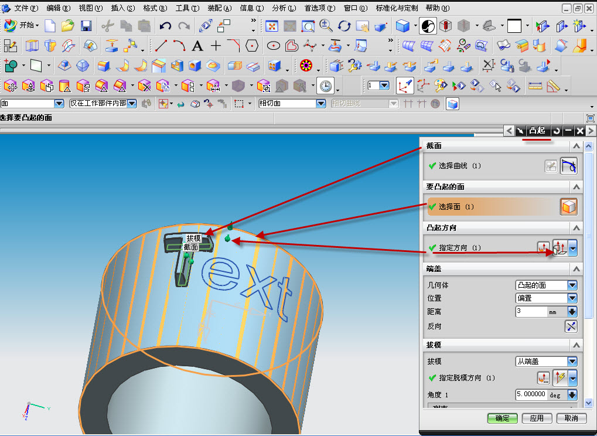
Task: Click the vector dialog icon beside 指定脱模方向
Action: (x=544, y=378)
